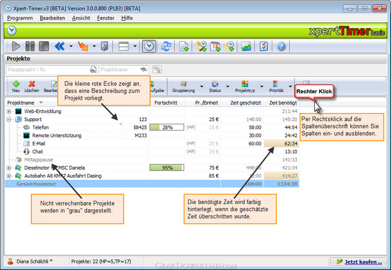Screen dimensions: 391x270
Task: Click the new document with plus icon
Action: point(184,46)
